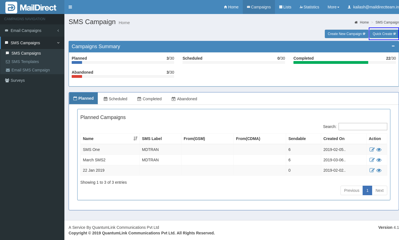Click the hamburger sidebar toggle icon
This screenshot has width=399, height=240.
pyautogui.click(x=70, y=7)
